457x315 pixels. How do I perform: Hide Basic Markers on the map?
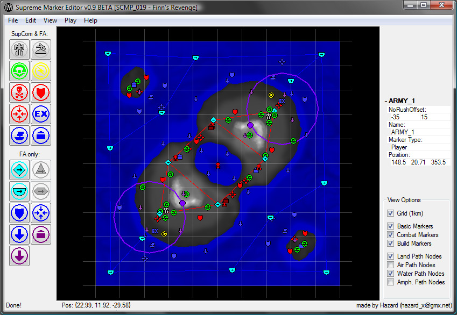[x=391, y=226]
